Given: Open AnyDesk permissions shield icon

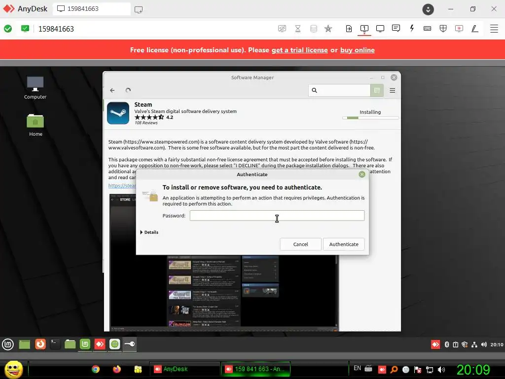Looking at the screenshot, I should tap(443, 29).
